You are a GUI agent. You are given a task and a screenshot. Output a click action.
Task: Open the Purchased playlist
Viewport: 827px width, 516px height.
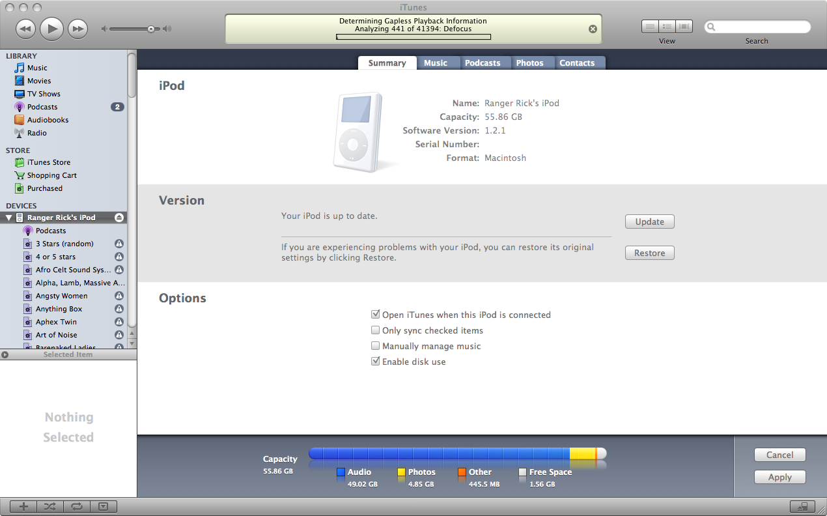[45, 188]
